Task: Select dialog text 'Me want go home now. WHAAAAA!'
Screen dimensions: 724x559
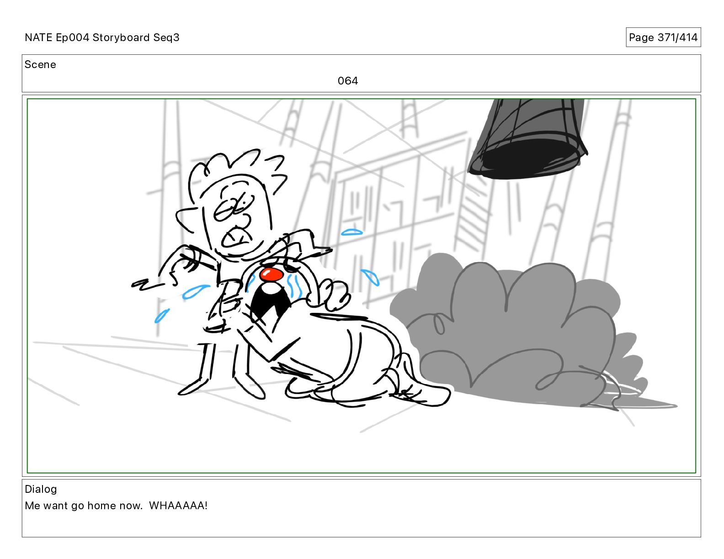Action: [x=116, y=506]
